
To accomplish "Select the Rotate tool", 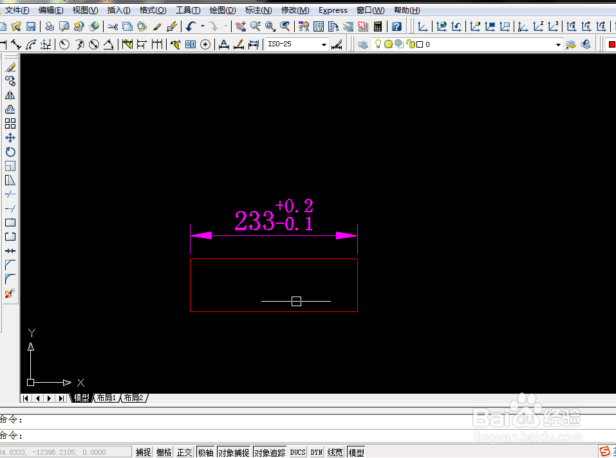I will tap(10, 152).
